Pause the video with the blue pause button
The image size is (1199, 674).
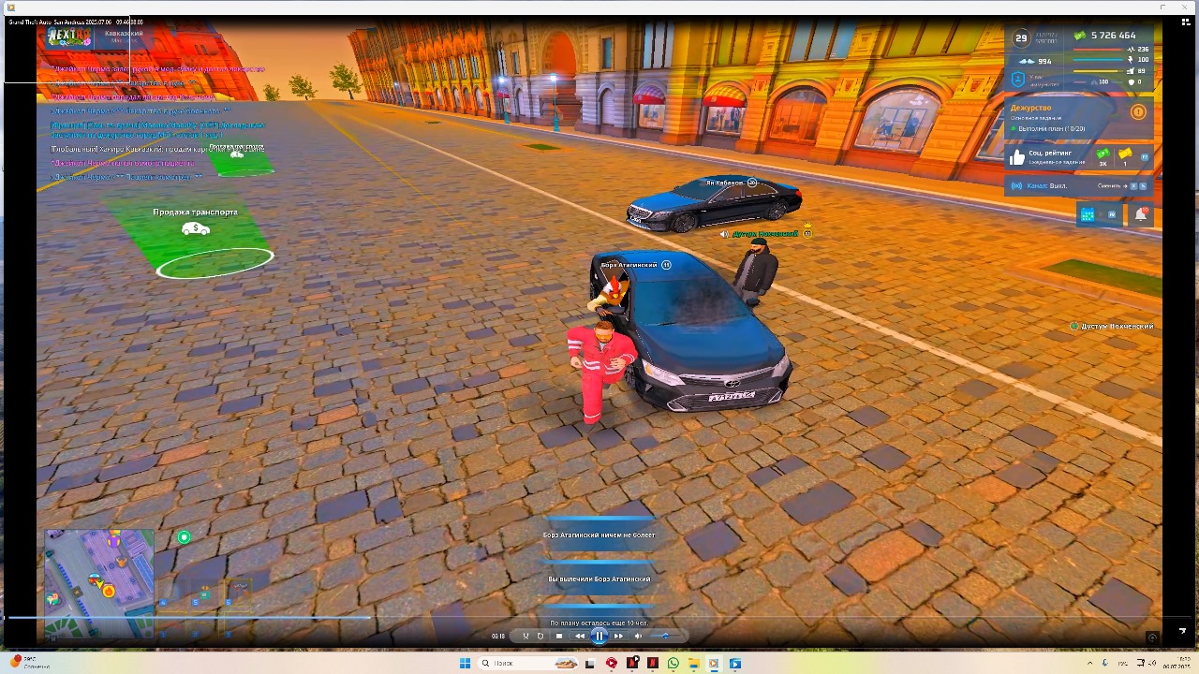pos(599,636)
